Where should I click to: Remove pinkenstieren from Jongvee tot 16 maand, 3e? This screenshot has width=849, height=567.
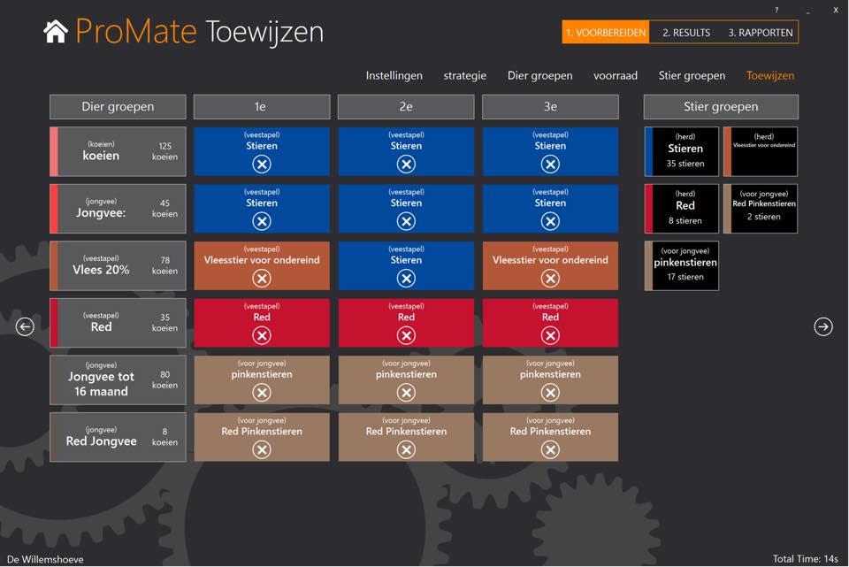pyautogui.click(x=550, y=392)
